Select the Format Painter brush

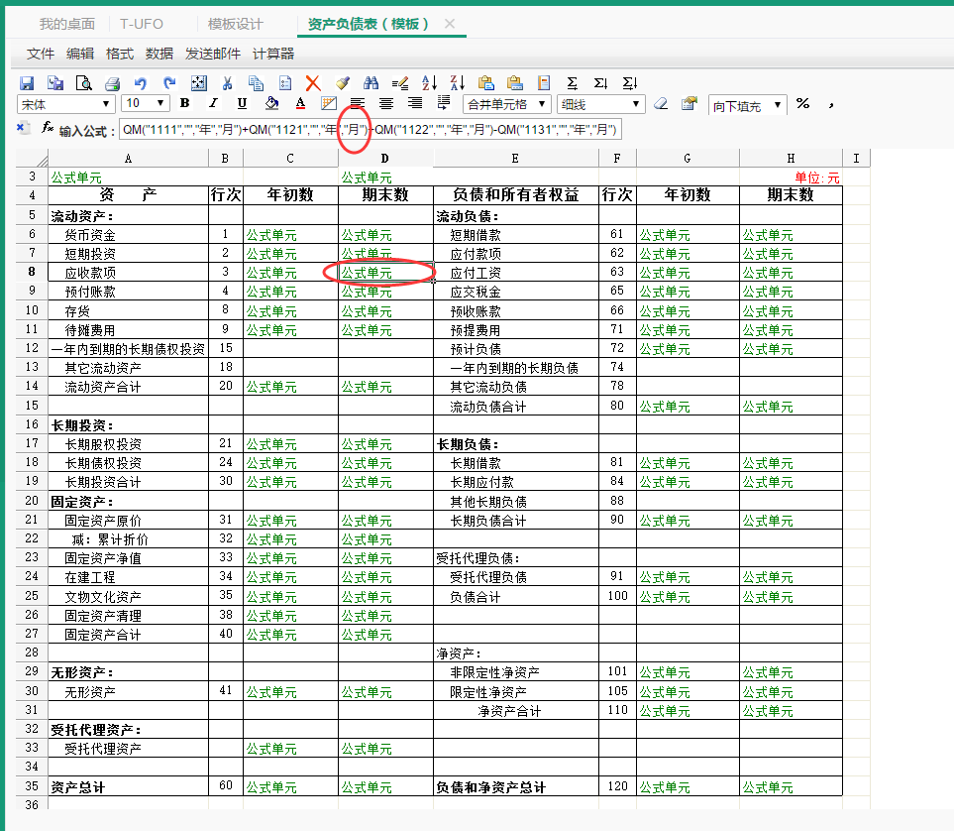pyautogui.click(x=343, y=83)
